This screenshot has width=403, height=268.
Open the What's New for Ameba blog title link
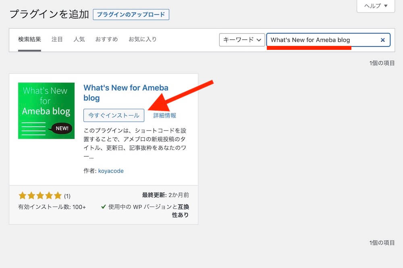point(126,93)
